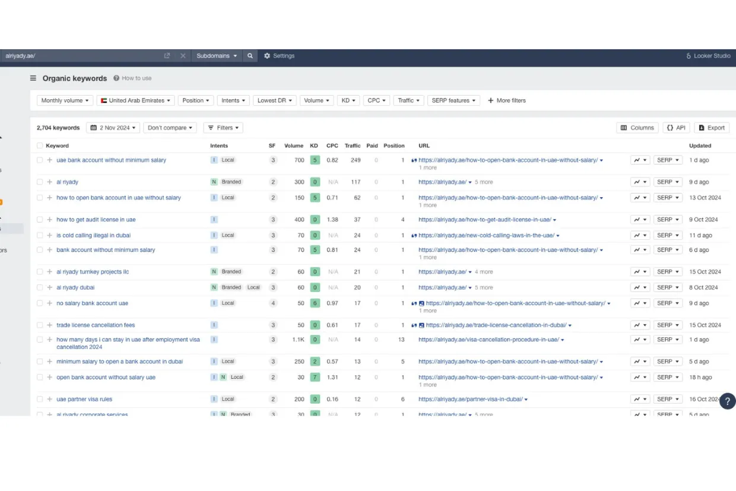Open trend chart for 'is cold calling illegal in dubai'
Screen dimensions: 736x491
[640, 236]
